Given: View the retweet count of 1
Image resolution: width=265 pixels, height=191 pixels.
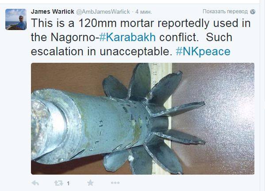Looking at the screenshot, I should click(x=68, y=183).
